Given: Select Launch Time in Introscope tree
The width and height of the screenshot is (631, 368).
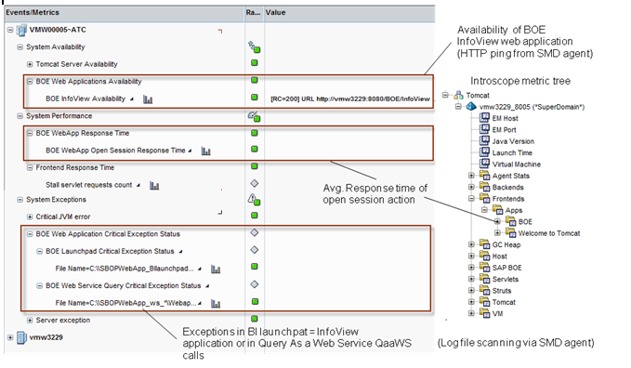Looking at the screenshot, I should click(512, 153).
